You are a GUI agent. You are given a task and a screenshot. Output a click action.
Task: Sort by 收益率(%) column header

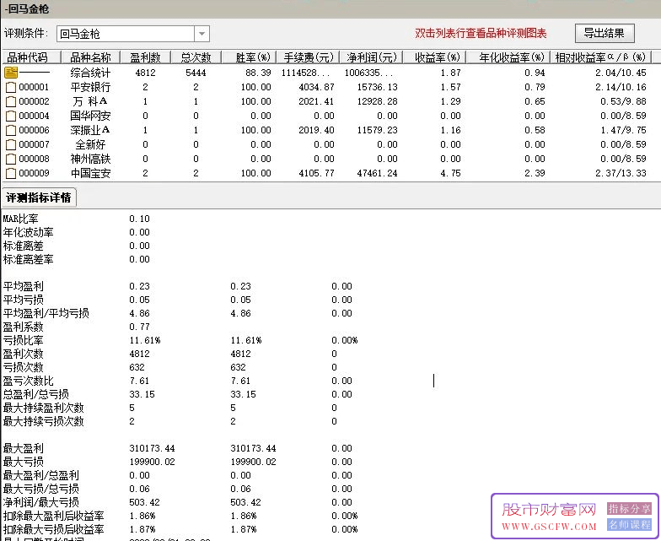(x=434, y=57)
